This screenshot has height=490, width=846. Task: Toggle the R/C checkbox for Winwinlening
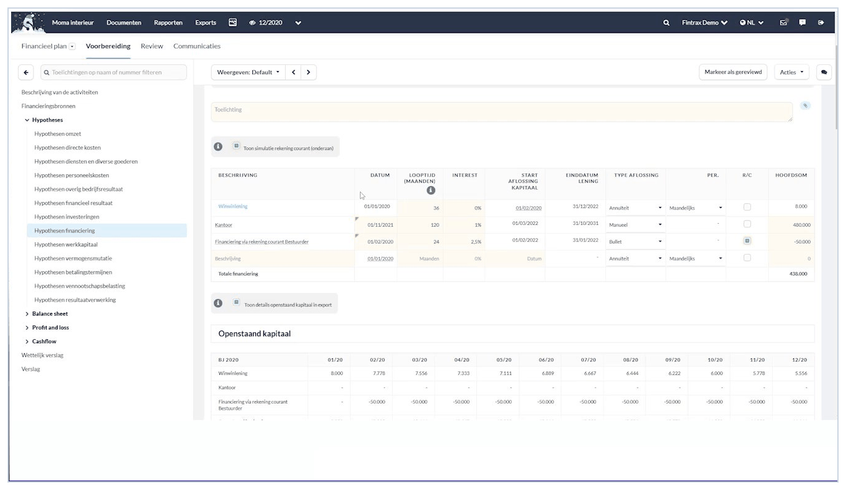point(747,207)
